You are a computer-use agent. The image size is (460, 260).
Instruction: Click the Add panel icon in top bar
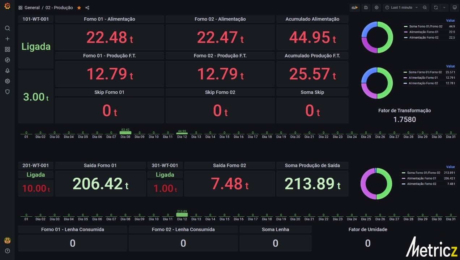click(354, 8)
